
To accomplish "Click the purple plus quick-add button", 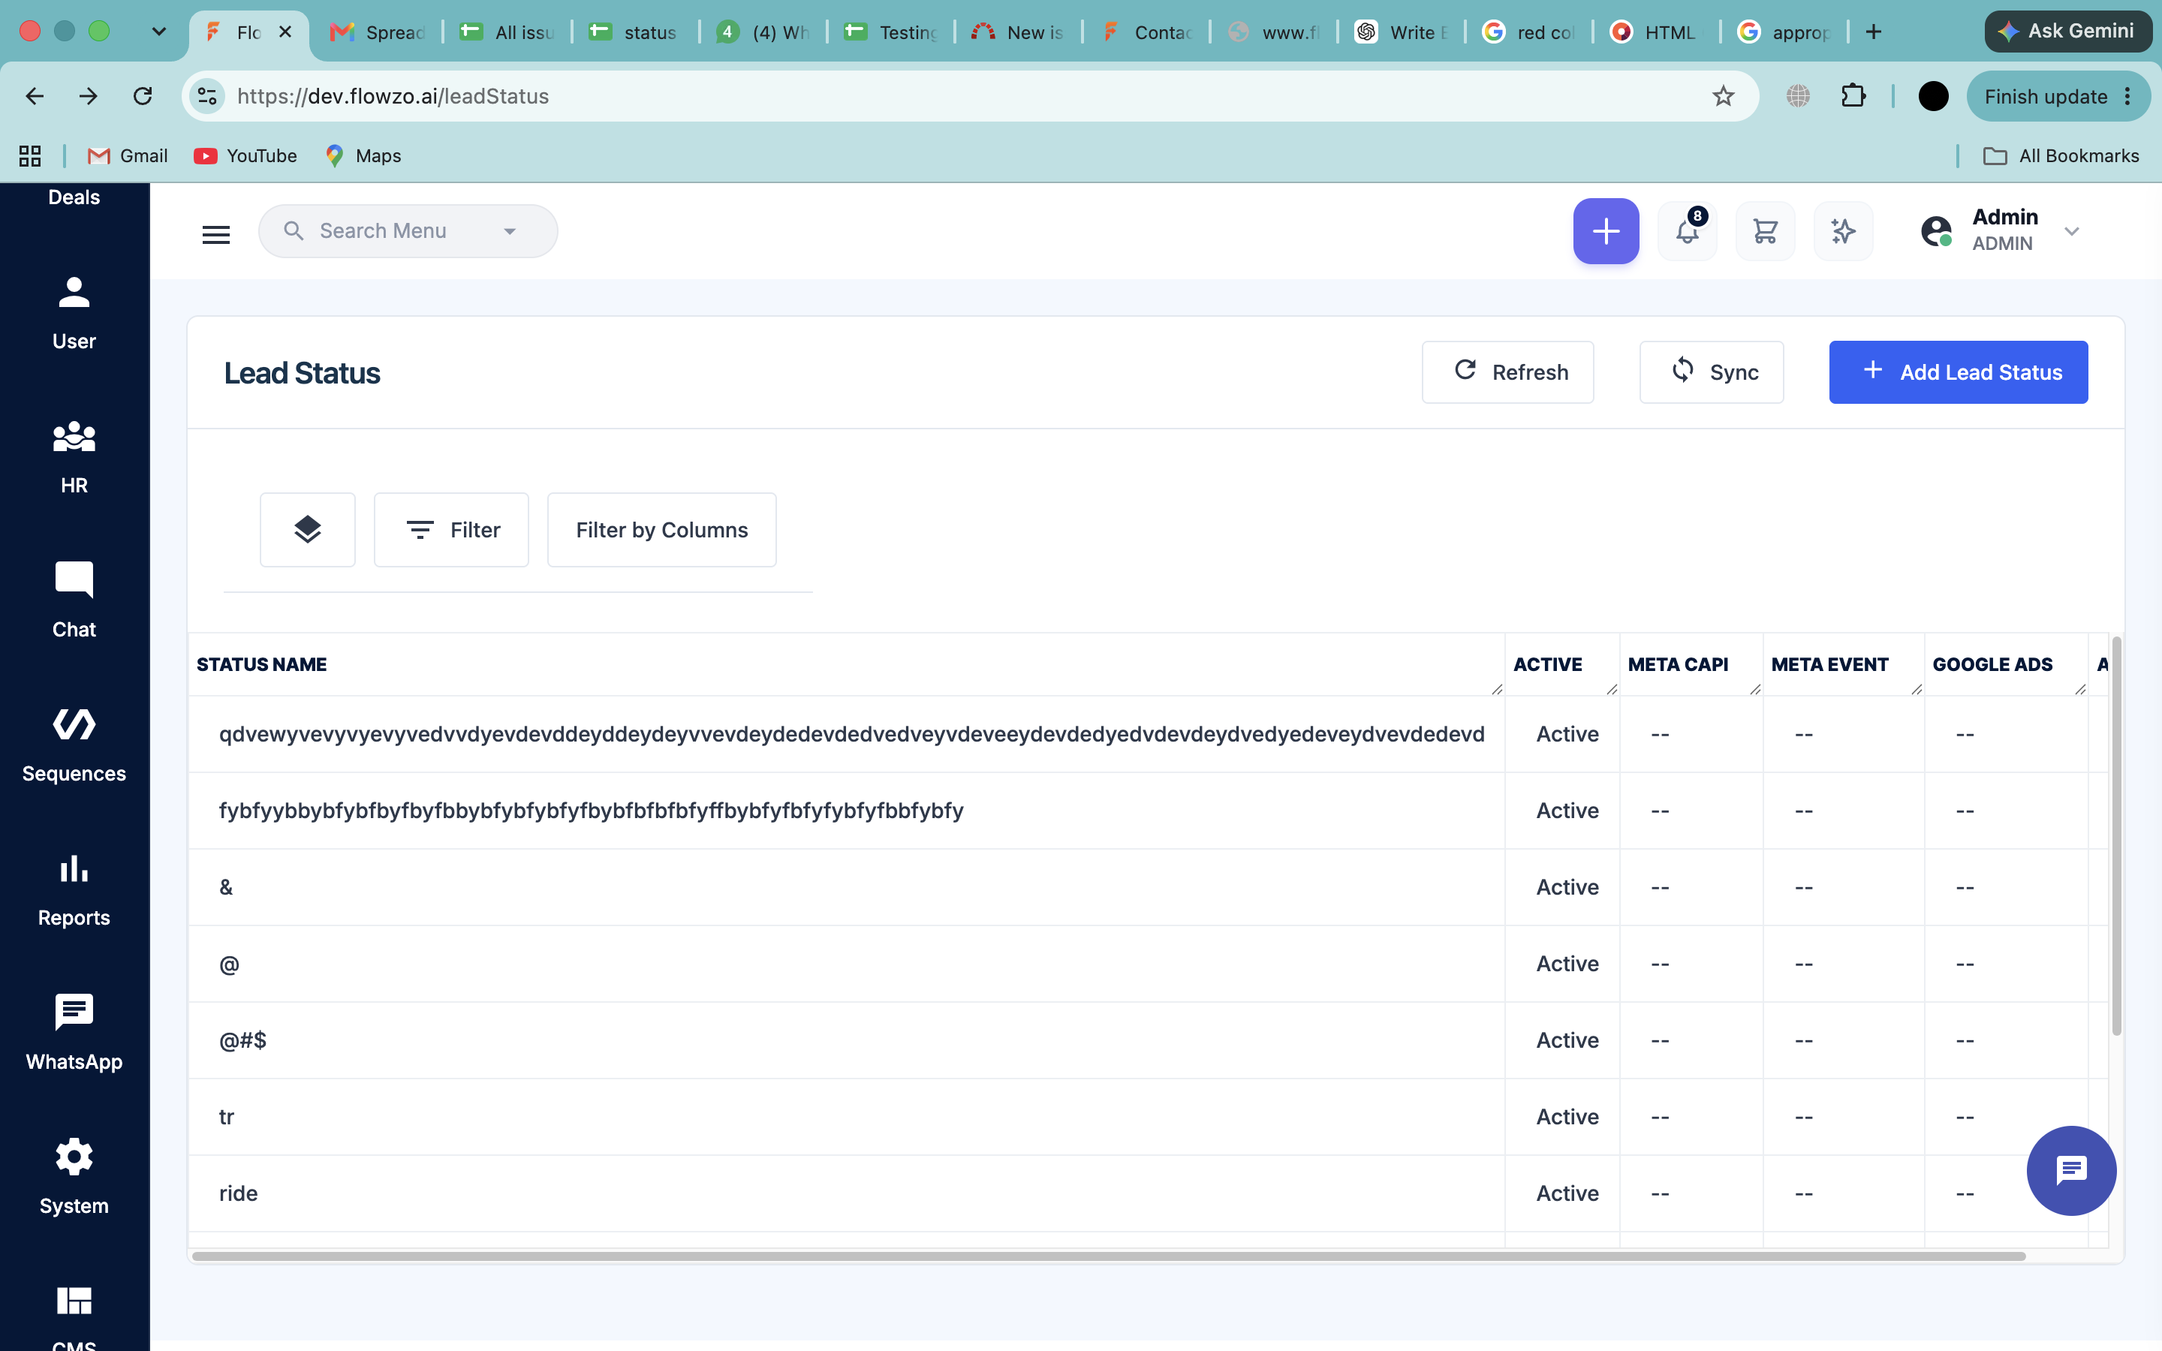I will click(x=1606, y=231).
